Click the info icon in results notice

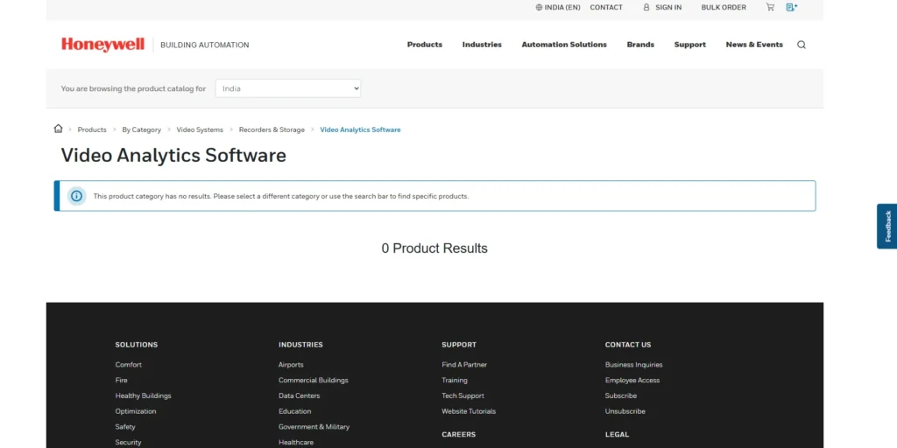[77, 196]
